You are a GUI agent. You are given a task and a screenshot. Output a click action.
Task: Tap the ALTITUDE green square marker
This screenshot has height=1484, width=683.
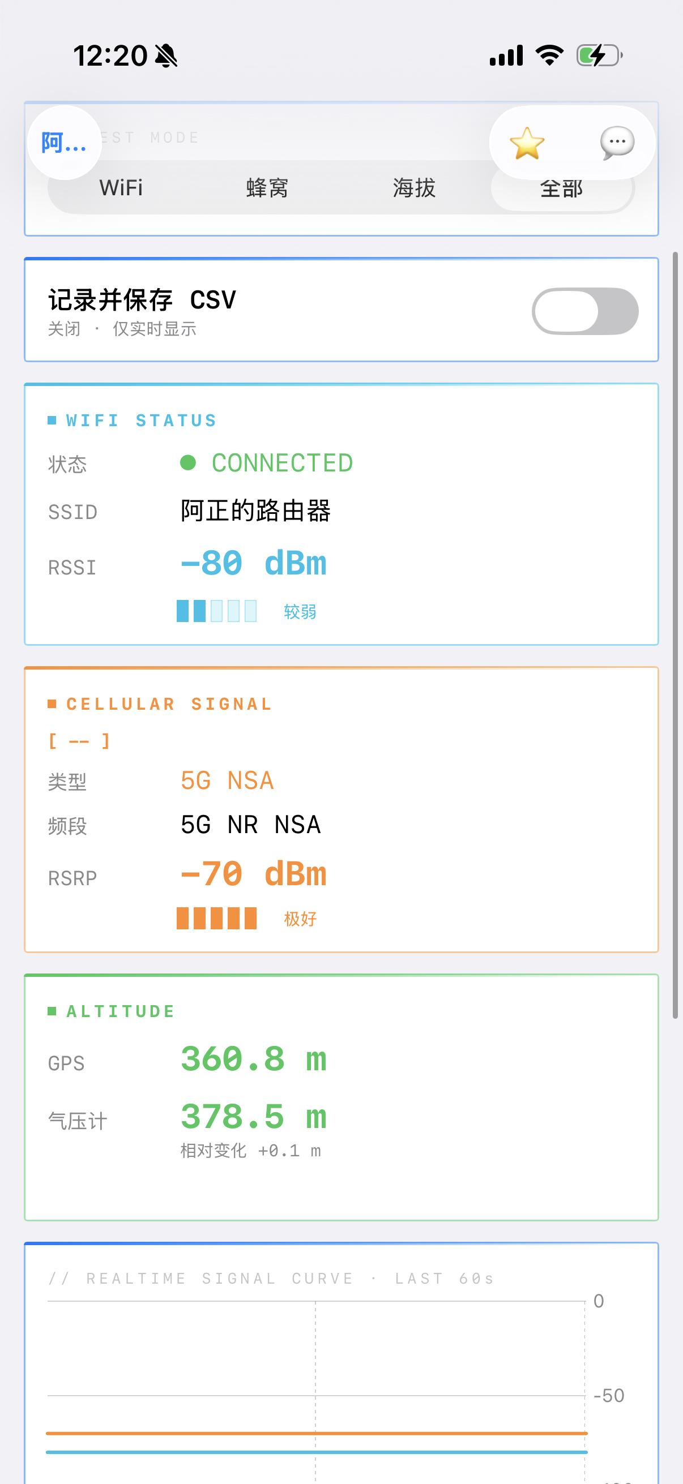(x=52, y=1010)
